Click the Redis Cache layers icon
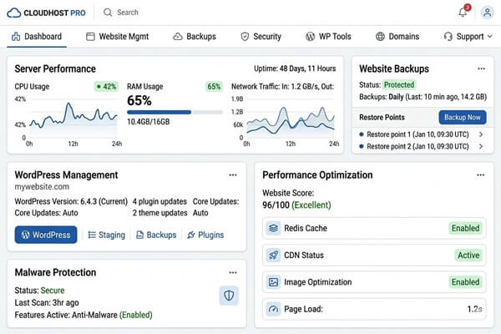Viewport: 501px width, 334px height. tap(273, 228)
